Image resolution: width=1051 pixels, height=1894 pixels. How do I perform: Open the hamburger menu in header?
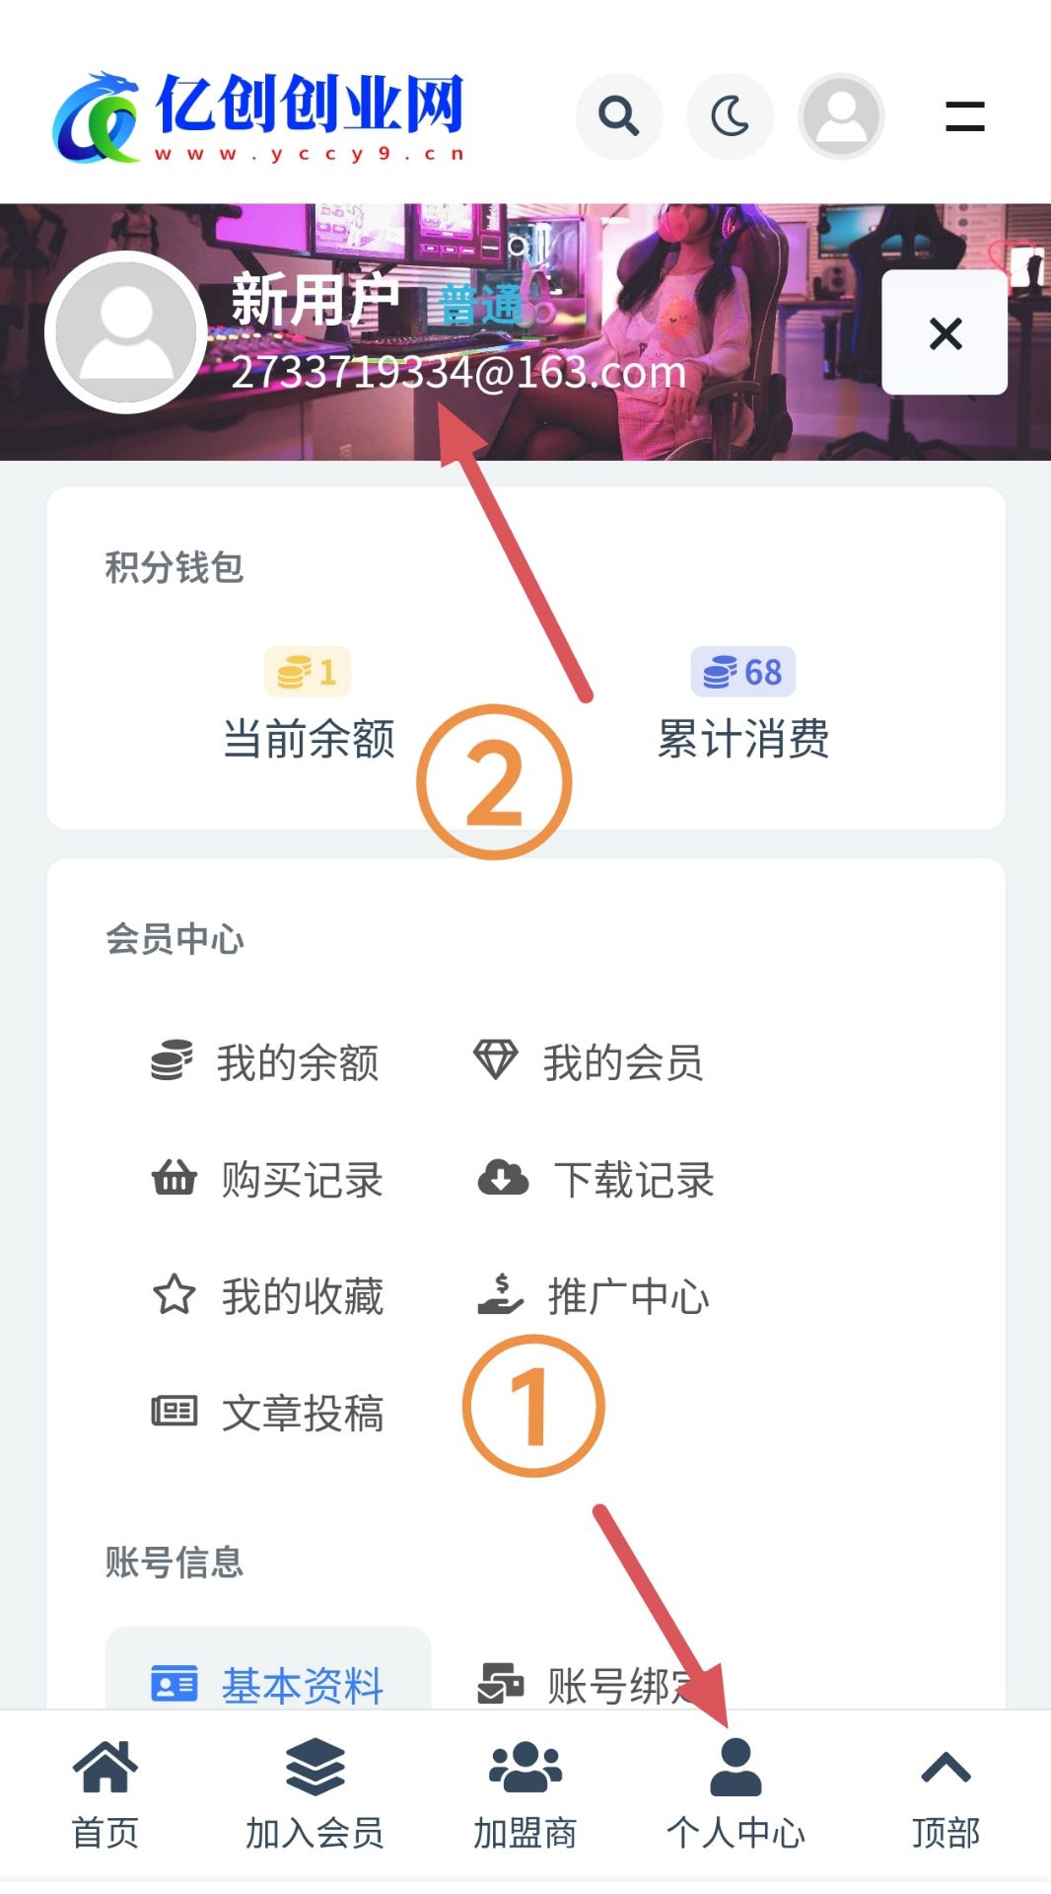coord(964,116)
